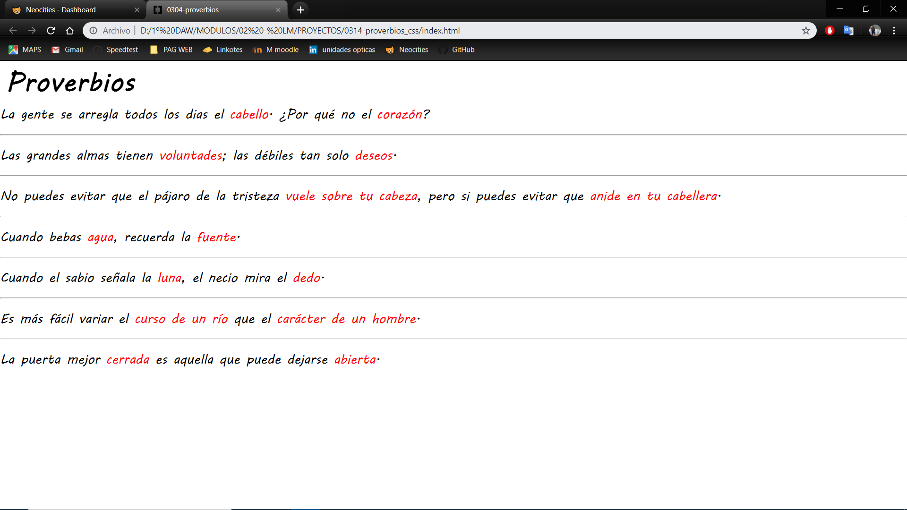907x510 pixels.
Task: Open the browser home page
Action: (x=69, y=31)
